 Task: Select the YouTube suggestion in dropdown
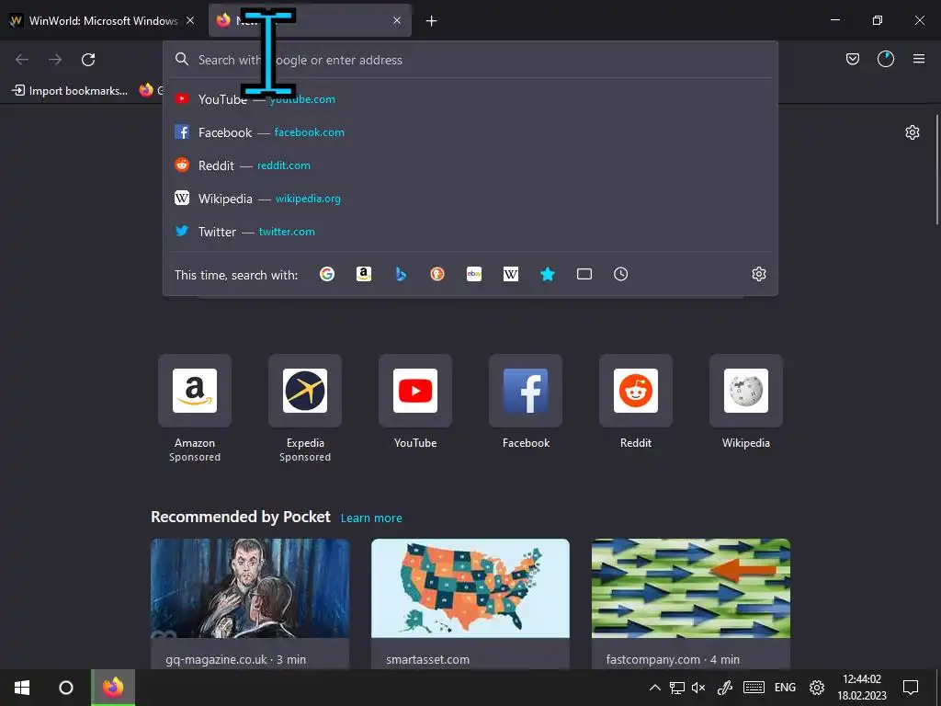pos(470,99)
